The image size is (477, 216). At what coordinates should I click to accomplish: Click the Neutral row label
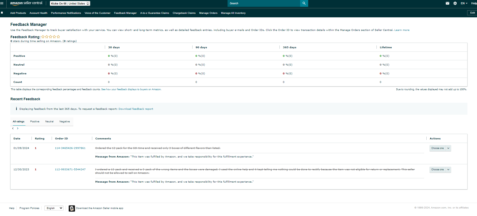click(x=19, y=65)
